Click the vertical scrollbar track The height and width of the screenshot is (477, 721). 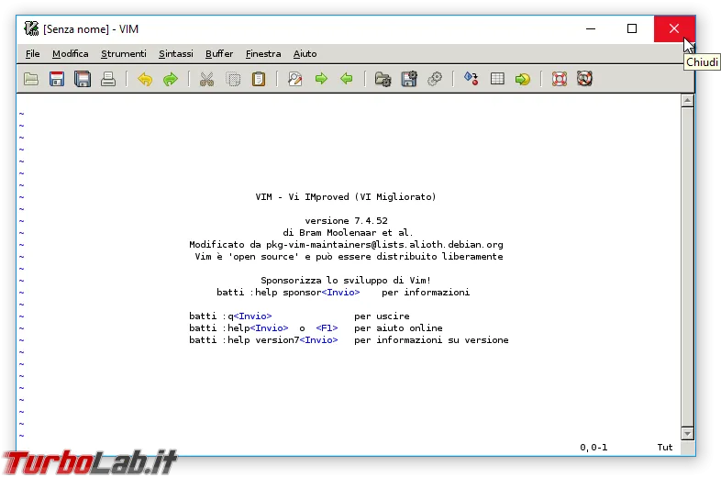(x=687, y=267)
